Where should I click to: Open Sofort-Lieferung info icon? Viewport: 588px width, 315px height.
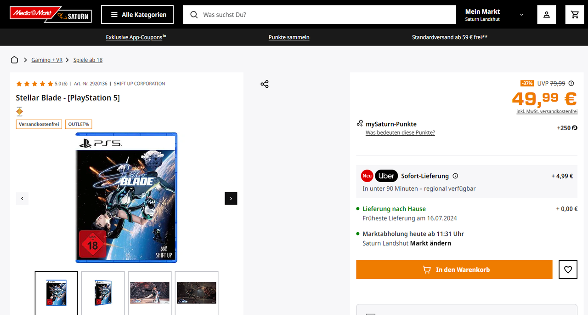click(455, 176)
